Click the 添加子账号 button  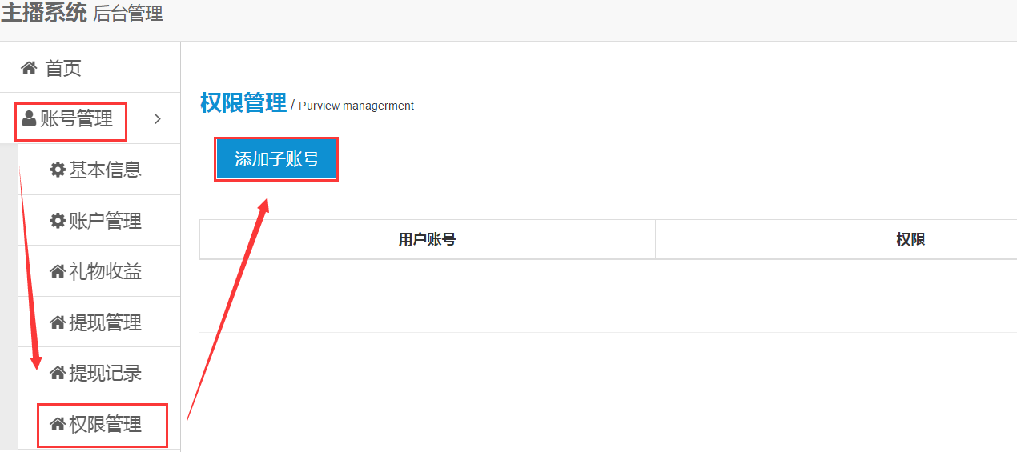coord(276,159)
